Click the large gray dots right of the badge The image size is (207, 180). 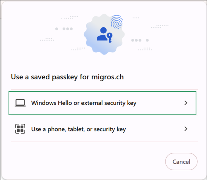(140, 40)
